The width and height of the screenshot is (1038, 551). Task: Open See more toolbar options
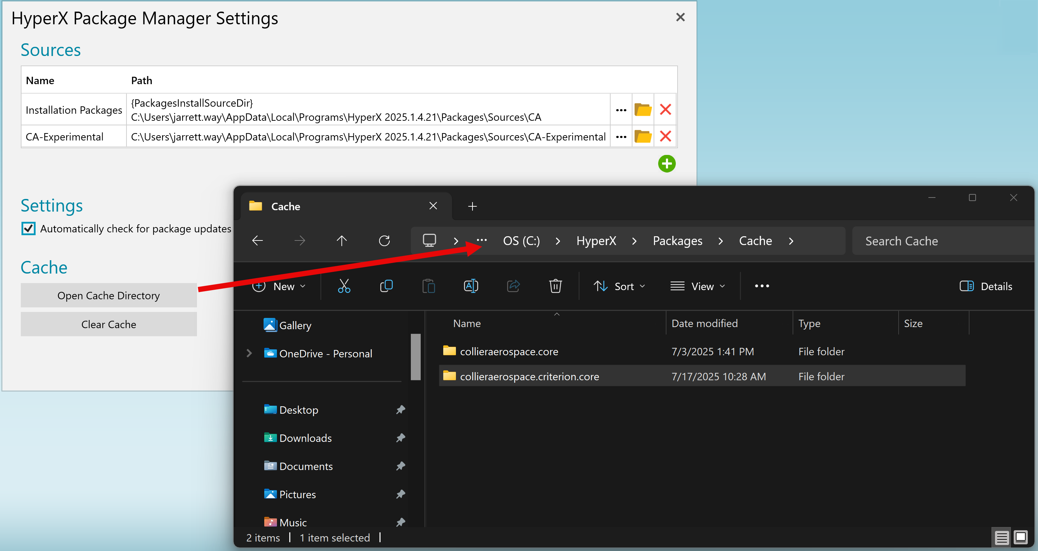pos(761,286)
